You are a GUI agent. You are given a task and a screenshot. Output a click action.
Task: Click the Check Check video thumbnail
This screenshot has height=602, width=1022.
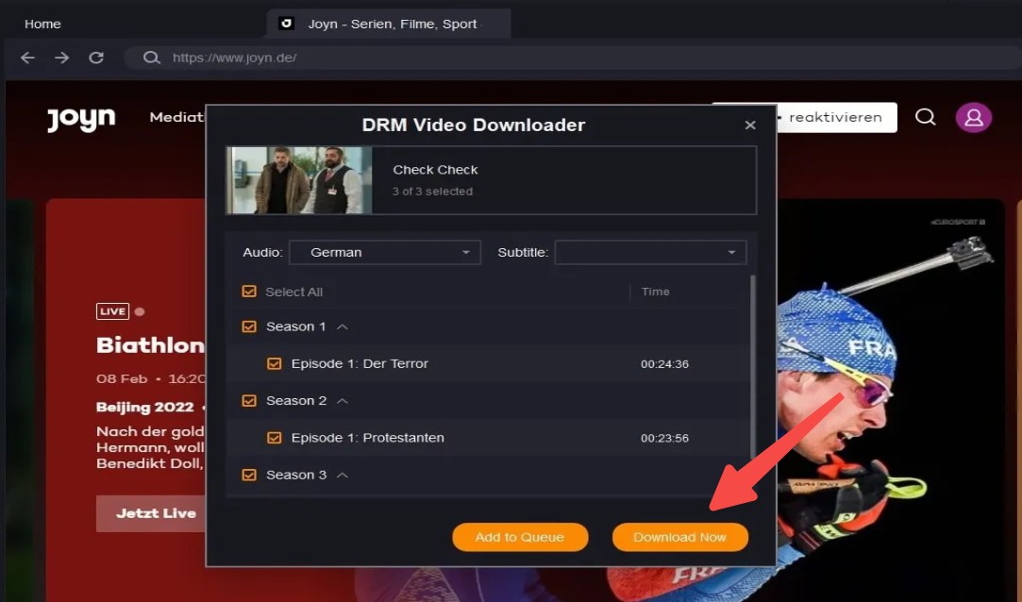299,180
